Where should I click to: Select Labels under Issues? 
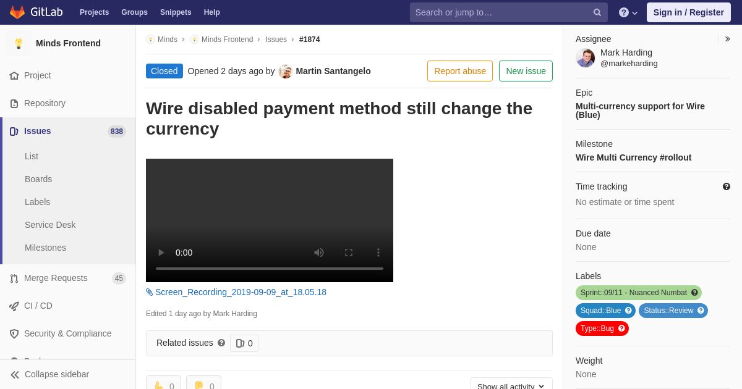click(37, 202)
